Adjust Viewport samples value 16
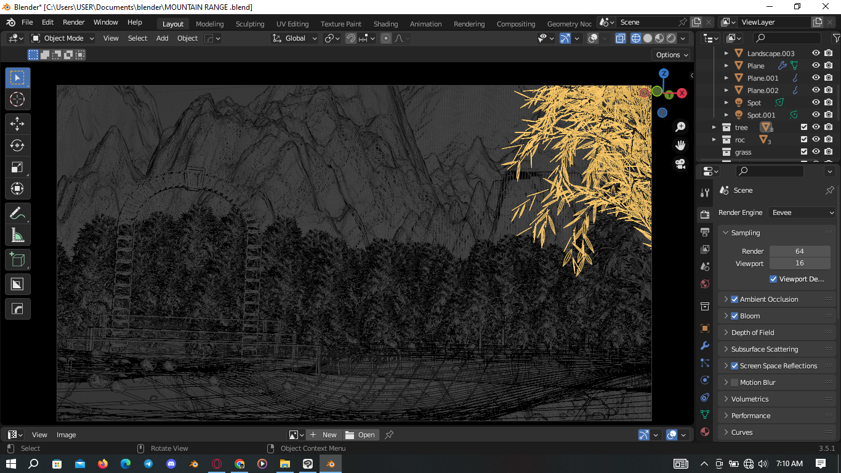This screenshot has height=473, width=841. point(799,263)
